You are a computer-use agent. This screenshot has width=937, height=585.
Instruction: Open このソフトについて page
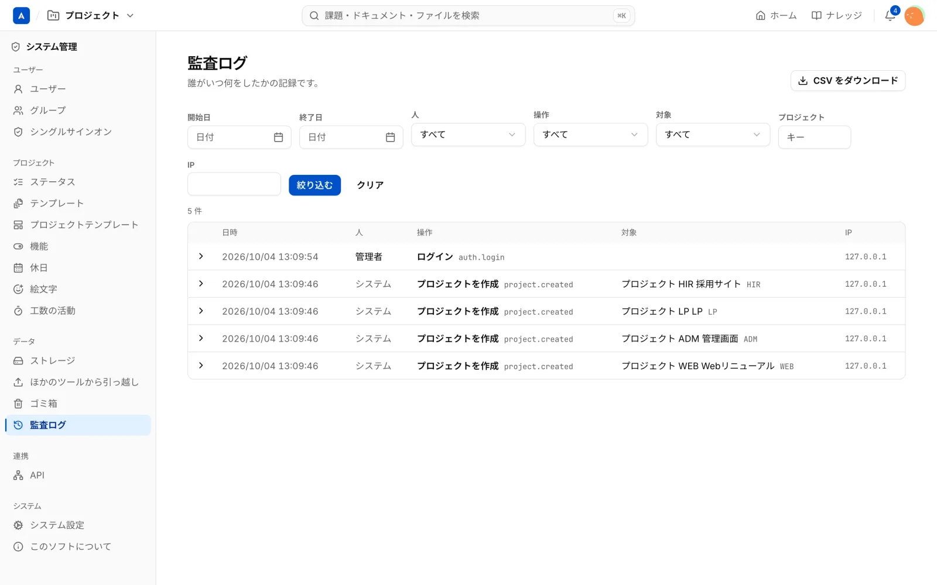coord(78,546)
